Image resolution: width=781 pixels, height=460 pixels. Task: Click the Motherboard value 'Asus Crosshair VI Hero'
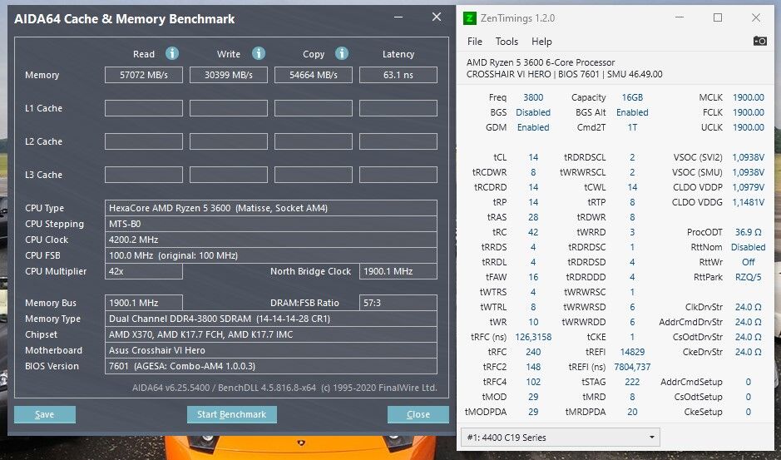[271, 350]
